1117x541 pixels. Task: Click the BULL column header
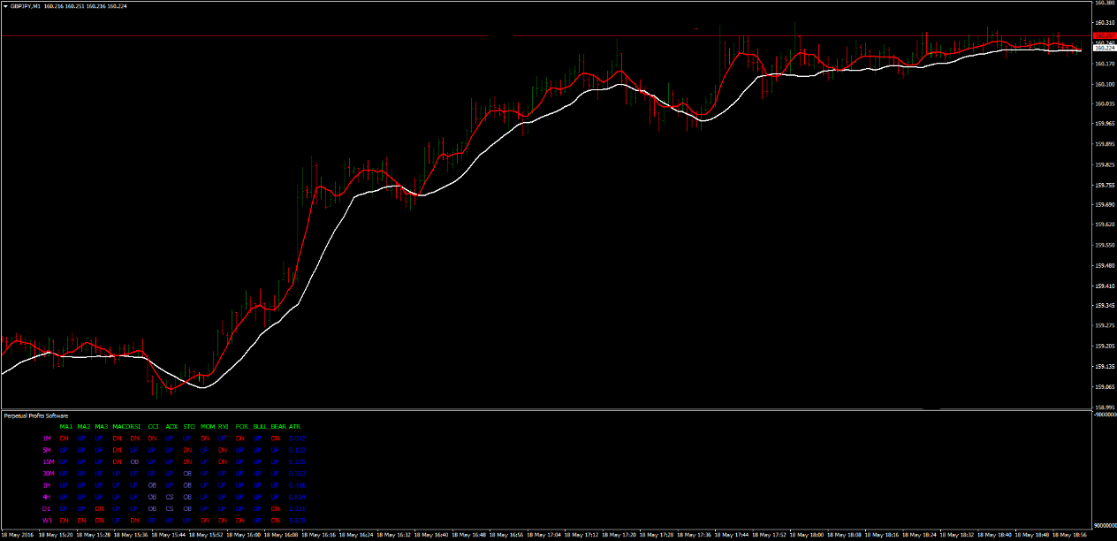coord(259,427)
